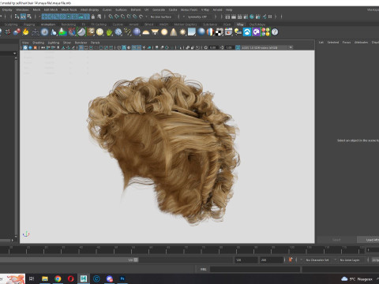This screenshot has width=379, height=284.
Task: Open File Explorer from the taskbar
Action: [x=45, y=278]
